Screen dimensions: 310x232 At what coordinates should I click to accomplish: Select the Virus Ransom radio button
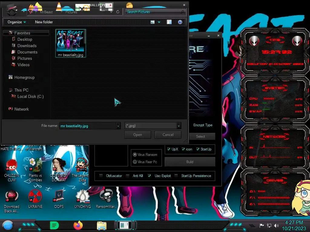click(x=135, y=154)
